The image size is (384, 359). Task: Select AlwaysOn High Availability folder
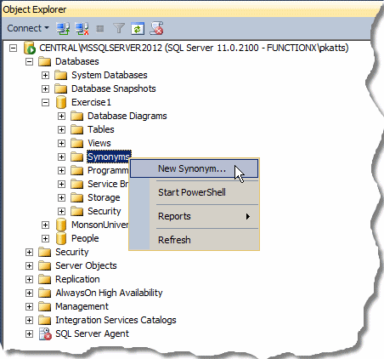[109, 293]
